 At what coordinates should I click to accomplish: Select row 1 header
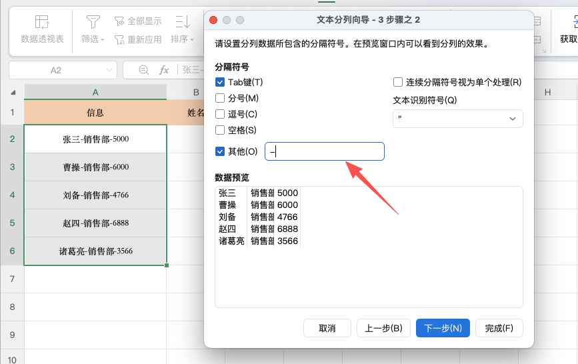coord(12,113)
